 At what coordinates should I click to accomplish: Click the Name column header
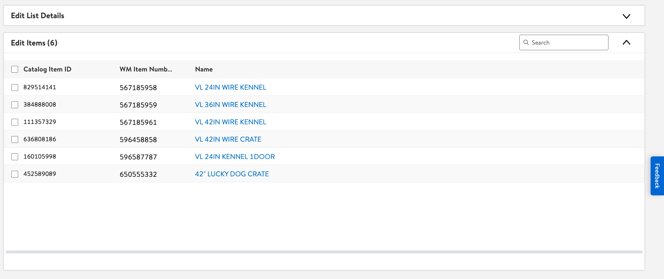pos(204,69)
